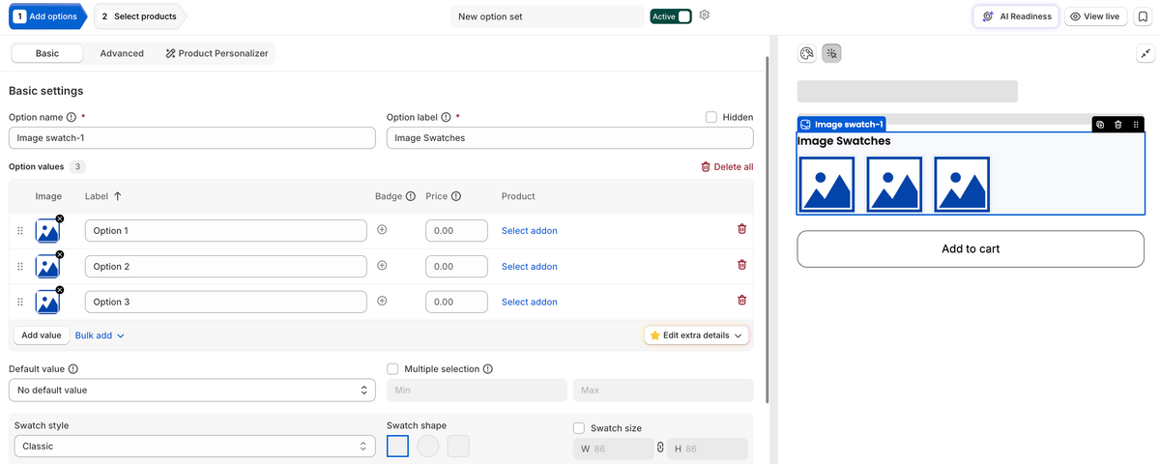Click Select addon for Option 2
1160x464 pixels.
[x=530, y=266]
